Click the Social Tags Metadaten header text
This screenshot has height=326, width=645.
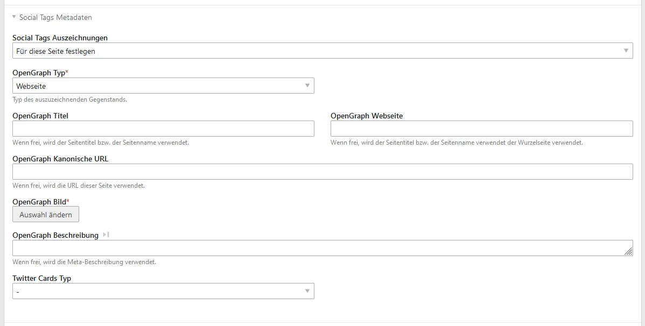pos(55,17)
